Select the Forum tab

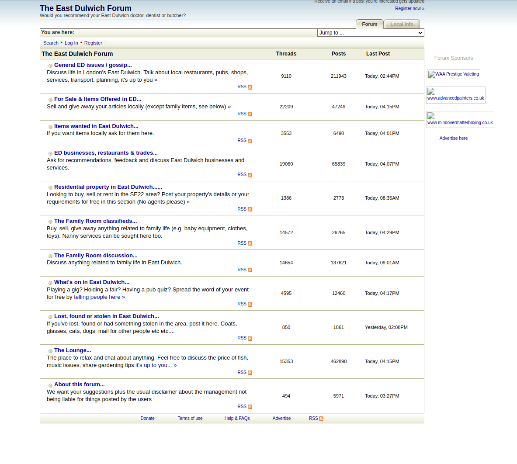(x=369, y=24)
